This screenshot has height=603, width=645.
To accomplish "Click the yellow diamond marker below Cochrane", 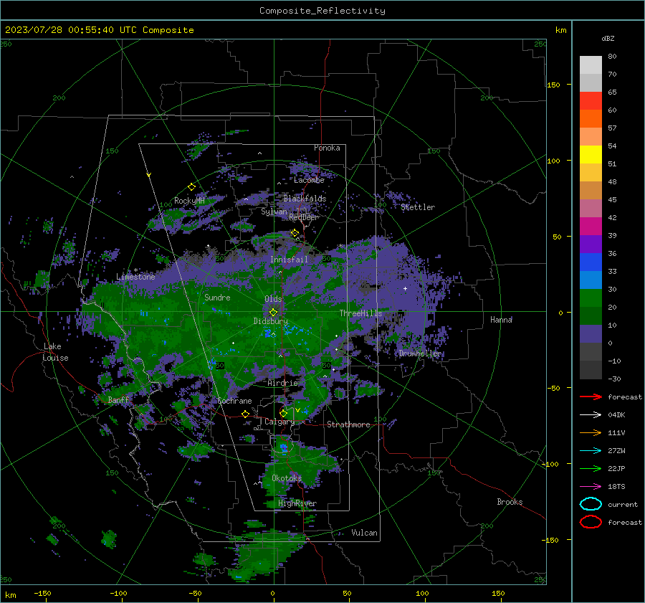I will coord(246,414).
